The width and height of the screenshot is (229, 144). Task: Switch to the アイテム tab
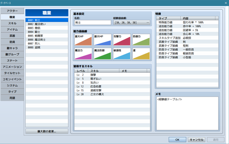click(x=12, y=30)
